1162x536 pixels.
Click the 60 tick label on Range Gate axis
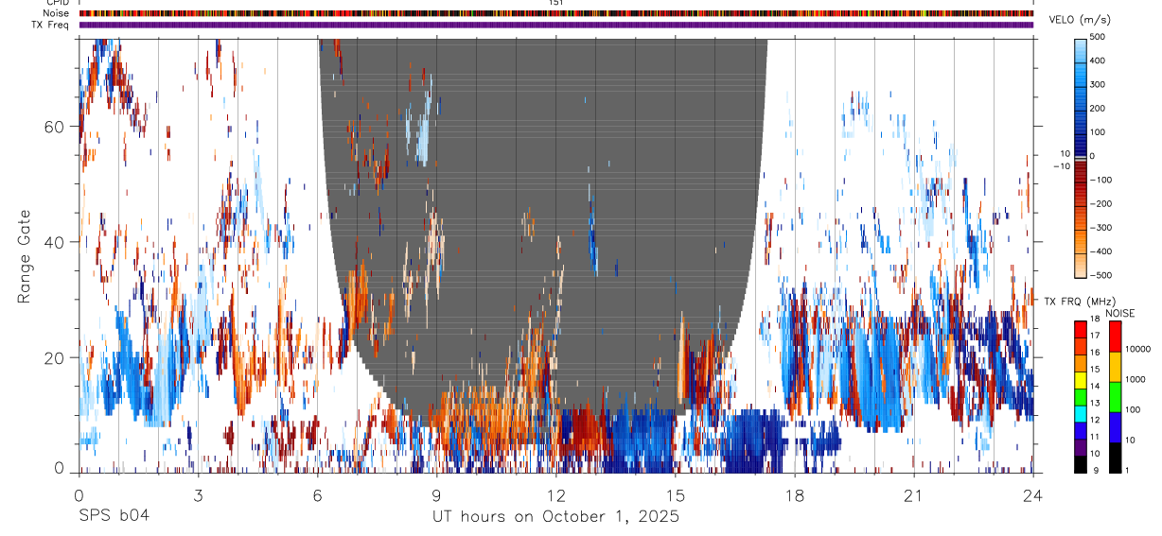pyautogui.click(x=56, y=127)
